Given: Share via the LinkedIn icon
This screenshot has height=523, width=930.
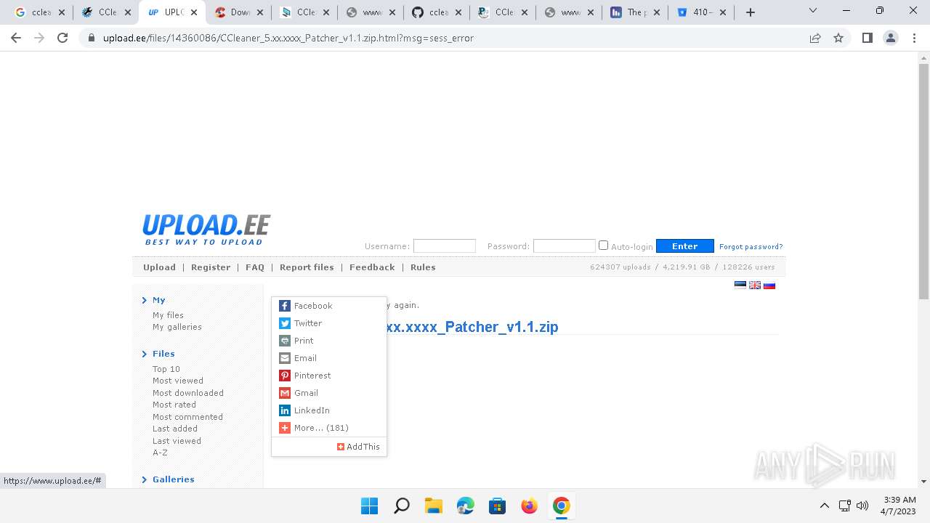Looking at the screenshot, I should pos(285,410).
